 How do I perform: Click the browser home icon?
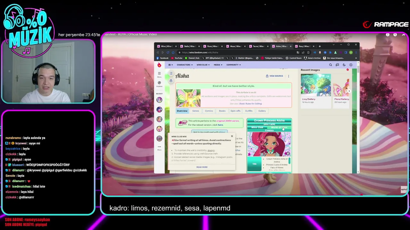click(x=173, y=52)
